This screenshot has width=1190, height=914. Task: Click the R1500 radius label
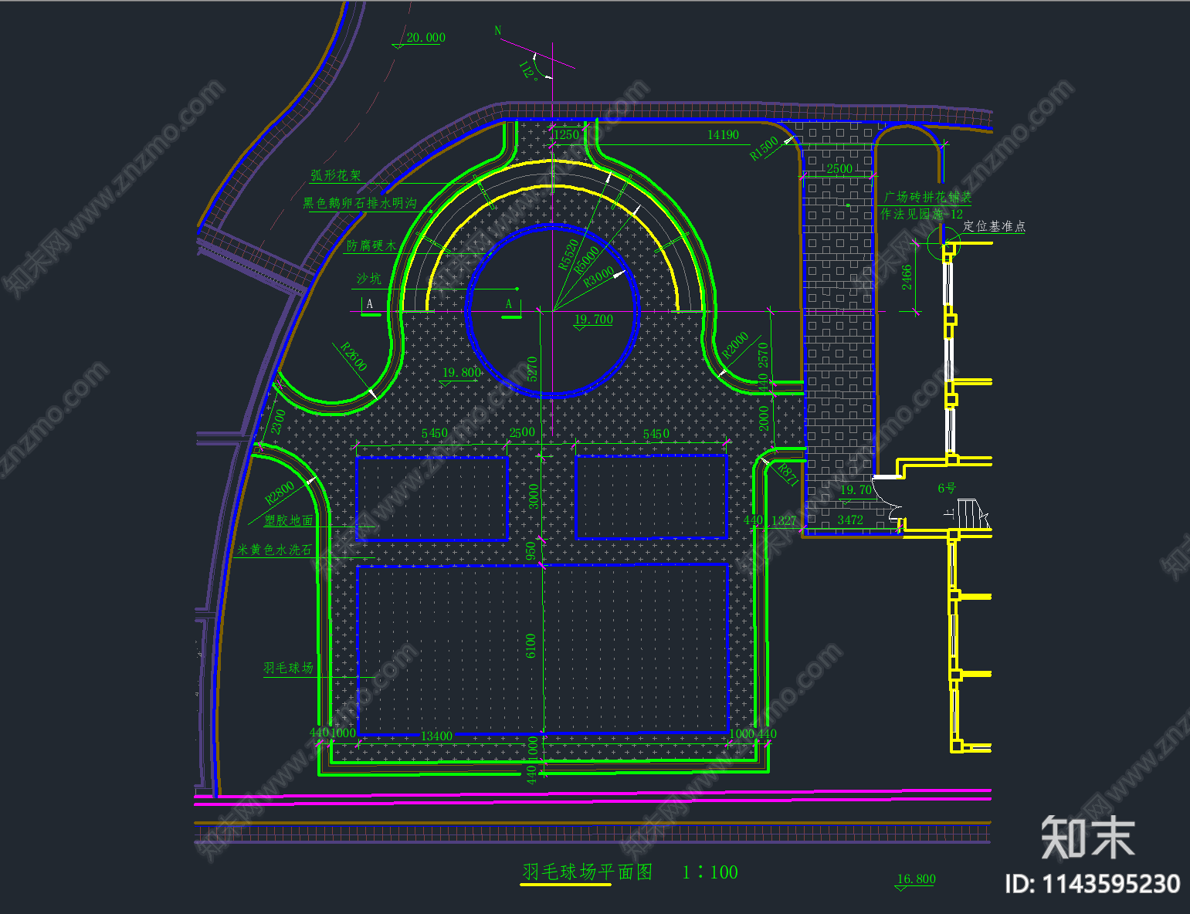[x=765, y=148]
